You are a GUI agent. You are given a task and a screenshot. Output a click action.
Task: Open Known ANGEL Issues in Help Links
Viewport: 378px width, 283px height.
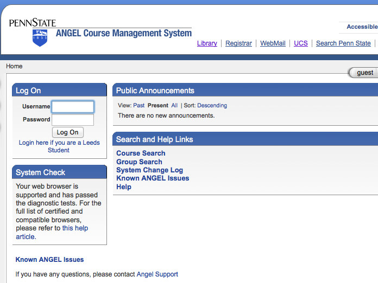(153, 178)
